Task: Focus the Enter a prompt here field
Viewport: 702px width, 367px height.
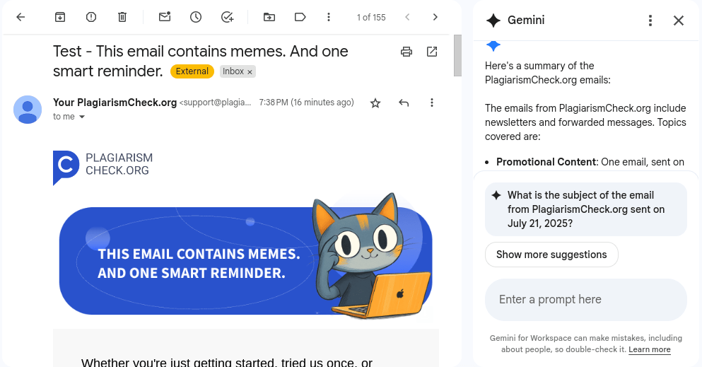Action: (x=585, y=299)
